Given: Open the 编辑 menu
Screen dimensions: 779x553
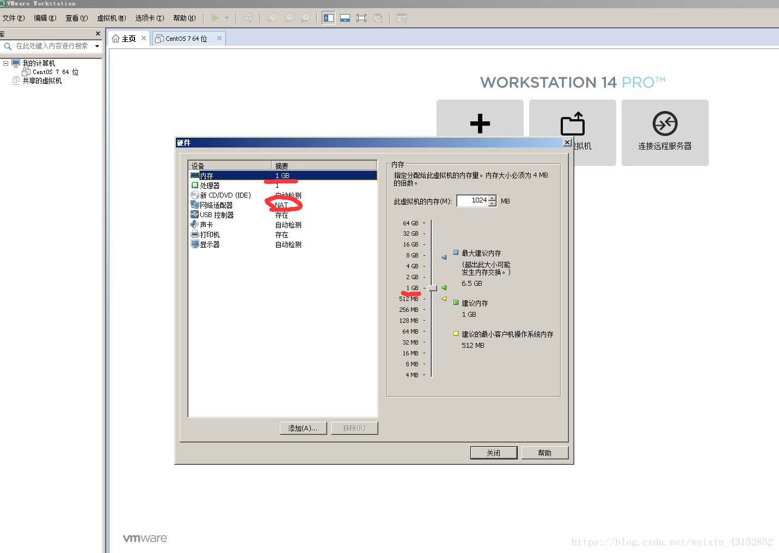Looking at the screenshot, I should pos(45,18).
